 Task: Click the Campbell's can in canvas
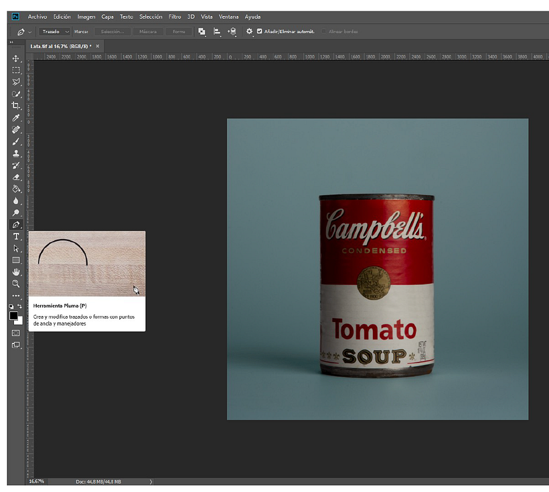[377, 286]
